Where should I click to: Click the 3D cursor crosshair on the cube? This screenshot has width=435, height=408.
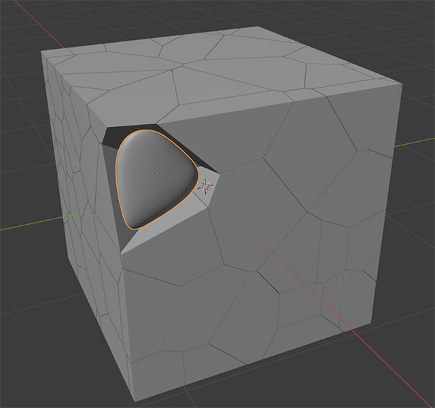pyautogui.click(x=207, y=185)
